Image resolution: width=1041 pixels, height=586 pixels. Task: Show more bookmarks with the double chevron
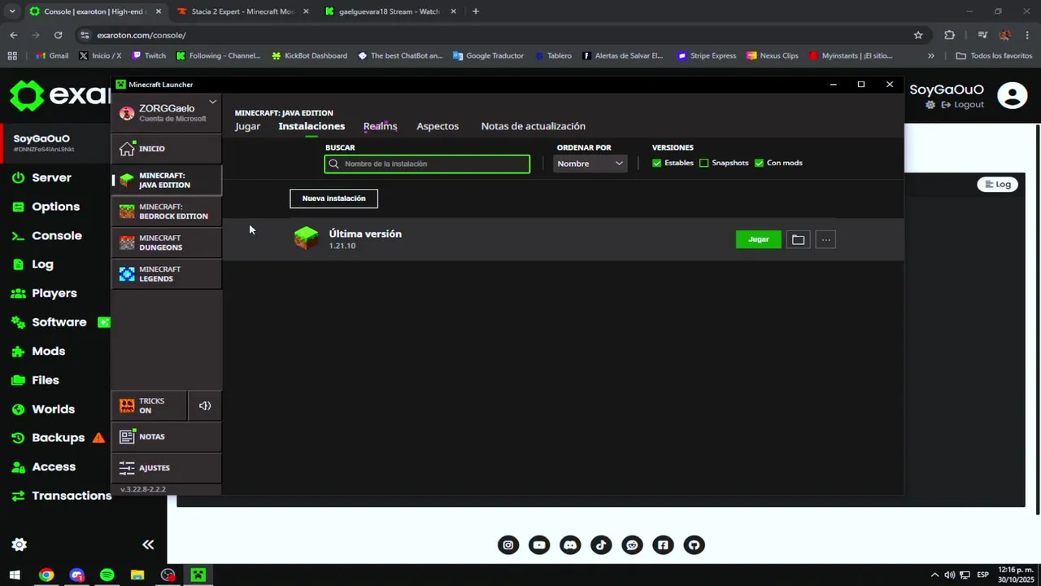tap(931, 56)
